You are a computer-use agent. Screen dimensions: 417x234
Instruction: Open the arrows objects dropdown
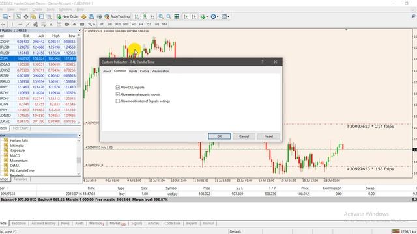(92, 24)
